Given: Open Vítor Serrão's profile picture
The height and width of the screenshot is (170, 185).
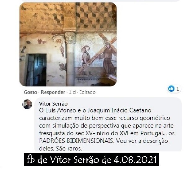Looking at the screenshot, I should [27, 104].
